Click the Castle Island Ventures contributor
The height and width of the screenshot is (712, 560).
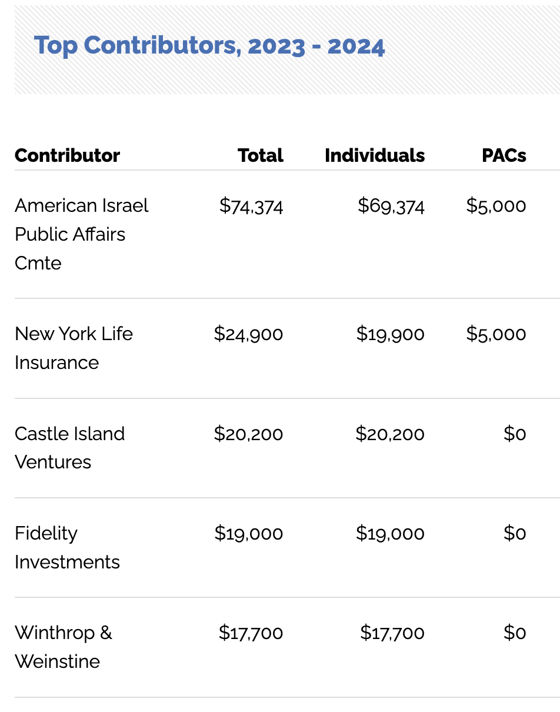pyautogui.click(x=69, y=448)
